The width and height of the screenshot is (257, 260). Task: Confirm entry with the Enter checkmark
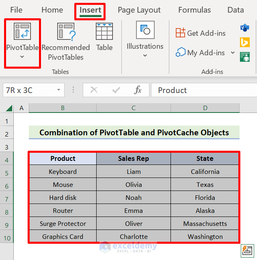pyautogui.click(x=116, y=90)
